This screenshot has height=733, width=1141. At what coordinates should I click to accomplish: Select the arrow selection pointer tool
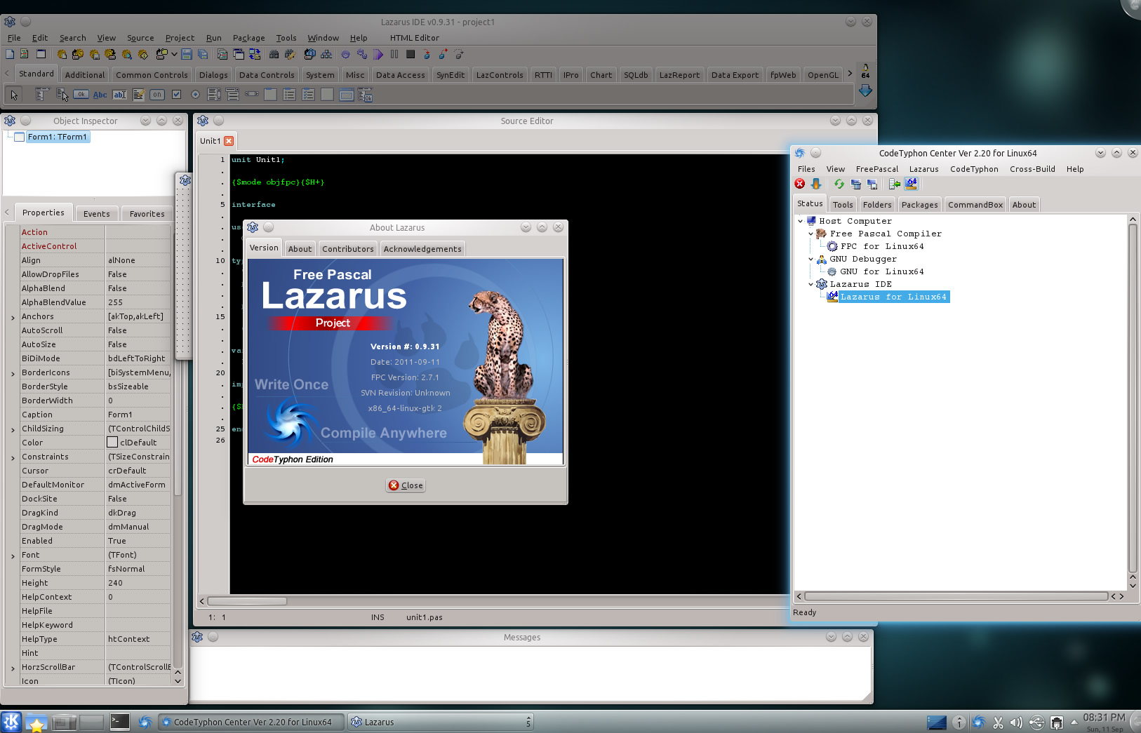[14, 95]
